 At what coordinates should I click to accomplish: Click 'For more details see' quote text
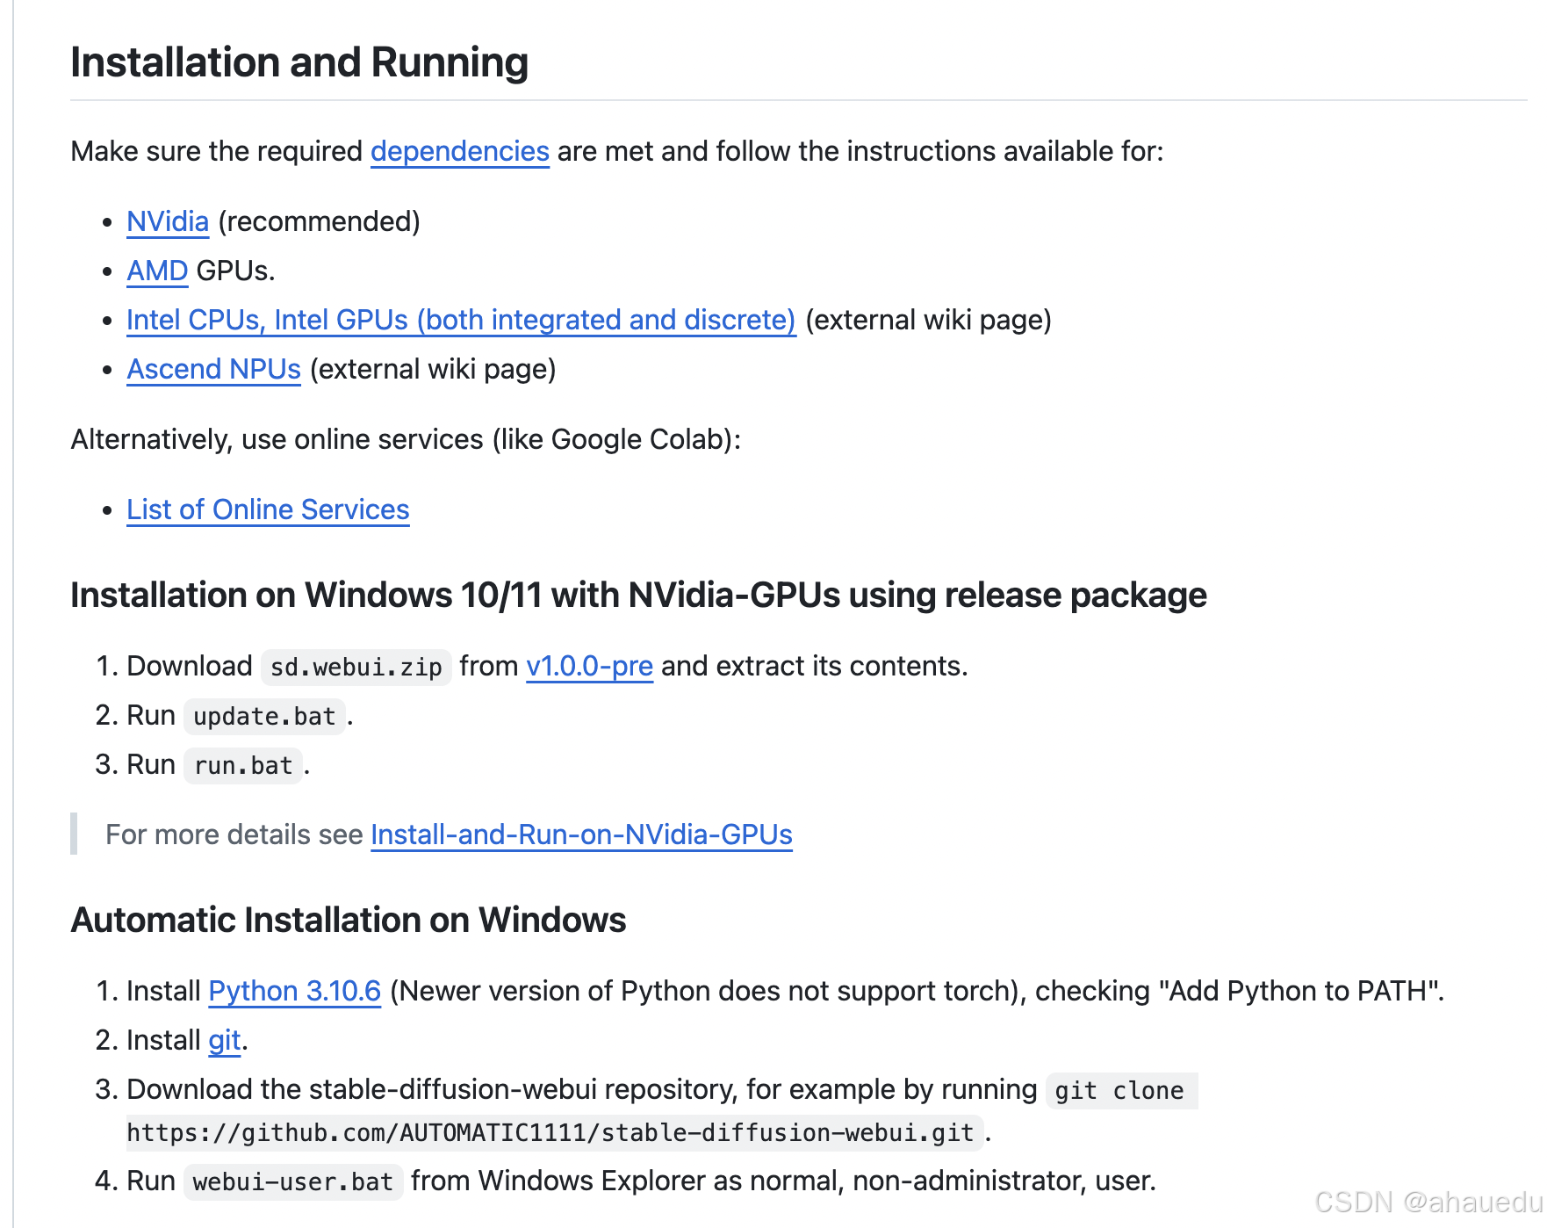click(x=234, y=834)
